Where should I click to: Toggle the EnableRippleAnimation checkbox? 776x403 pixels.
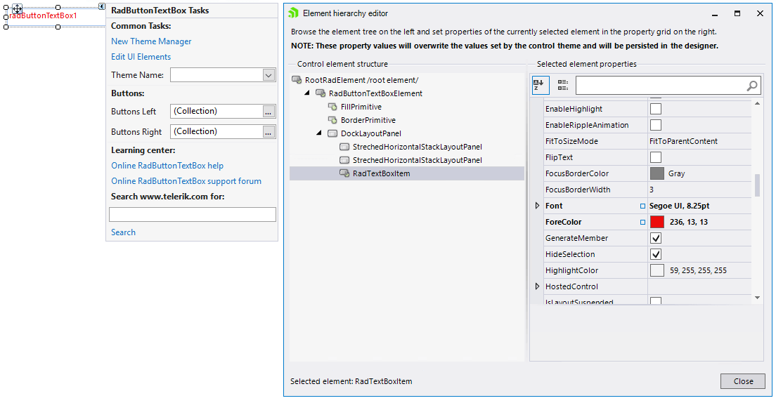[656, 125]
